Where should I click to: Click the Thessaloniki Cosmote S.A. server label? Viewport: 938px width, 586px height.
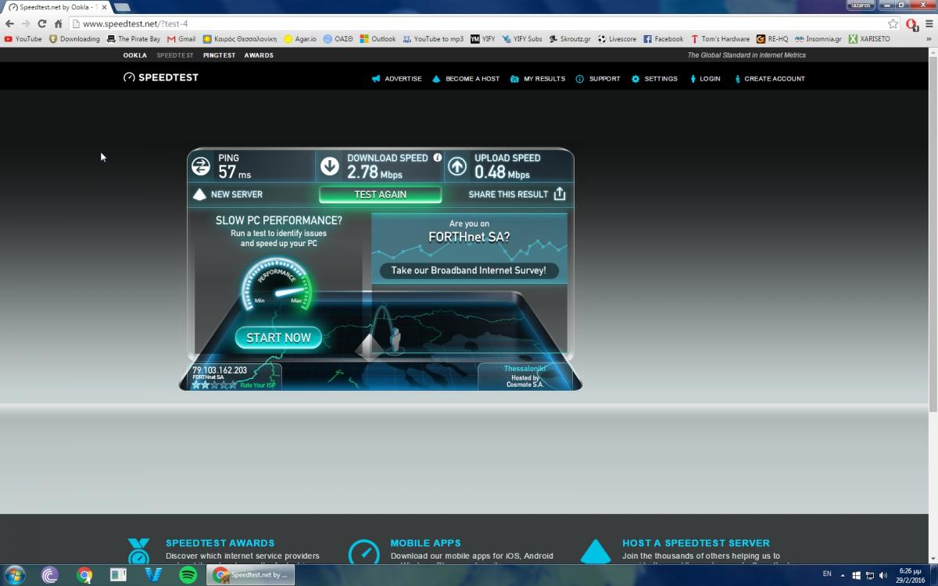[x=525, y=376]
